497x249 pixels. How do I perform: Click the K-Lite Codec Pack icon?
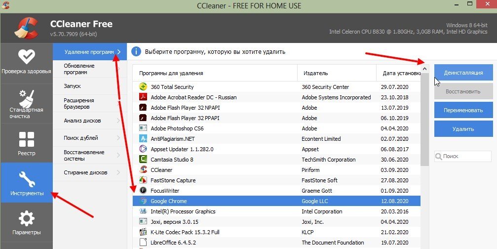[x=143, y=232]
